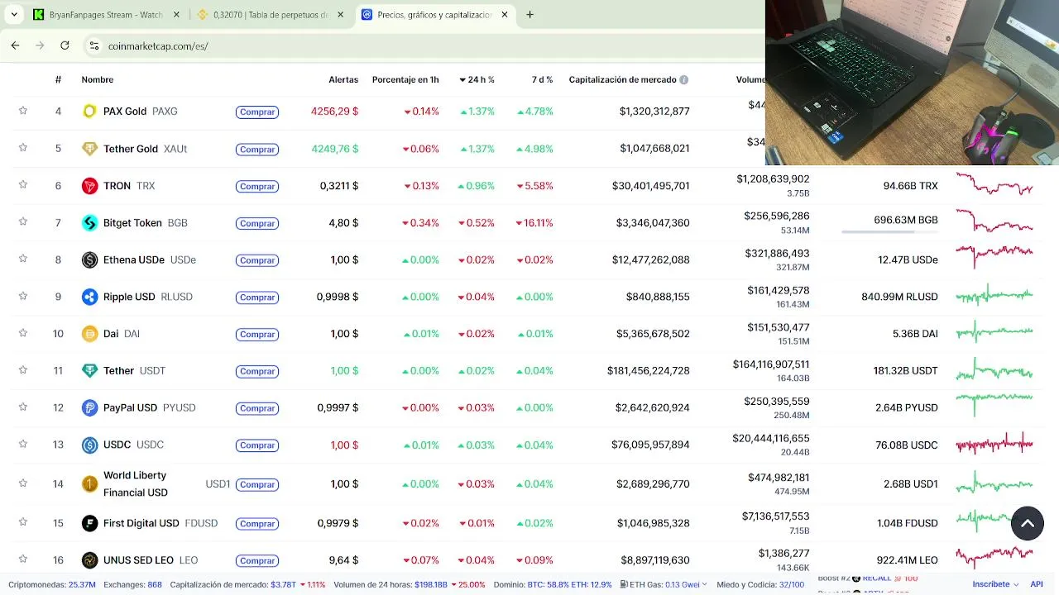Add Bitget Token to watchlist star
Viewport: 1059px width, 595px height.
23,221
